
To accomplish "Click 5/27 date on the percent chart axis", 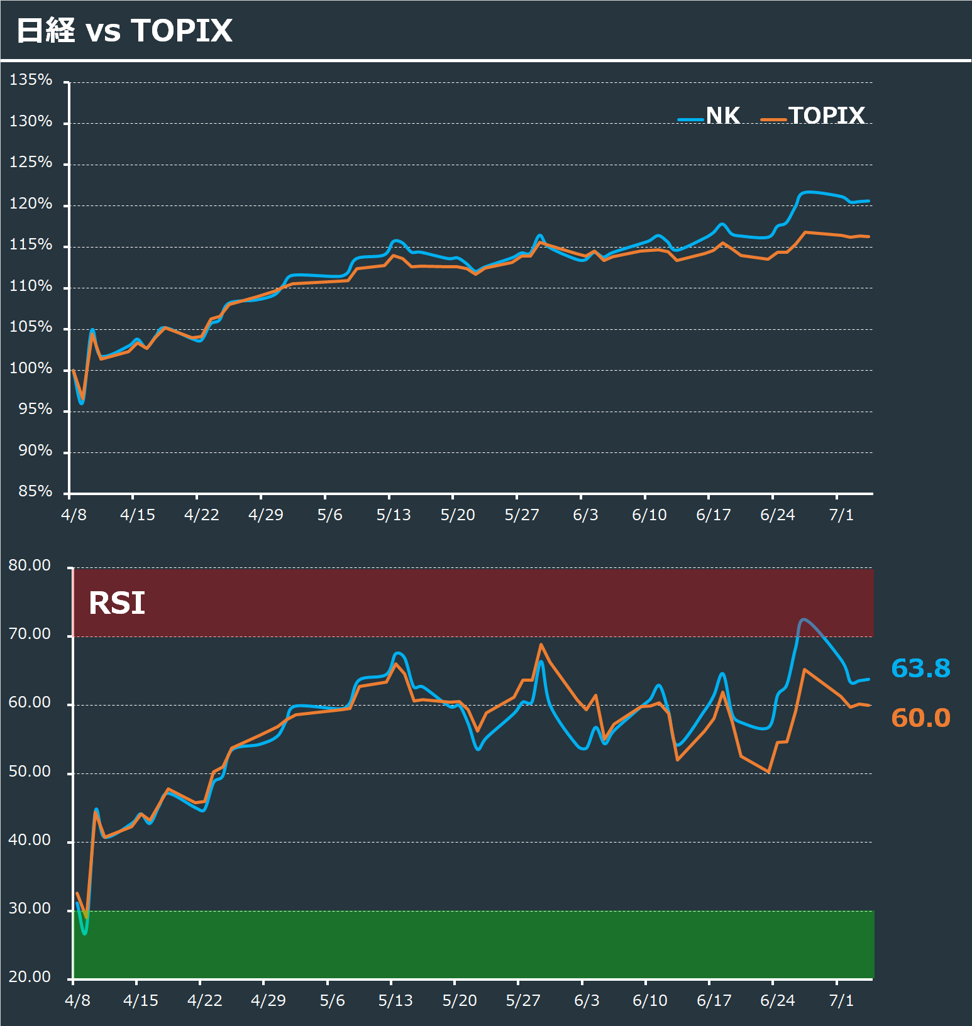I will click(522, 515).
